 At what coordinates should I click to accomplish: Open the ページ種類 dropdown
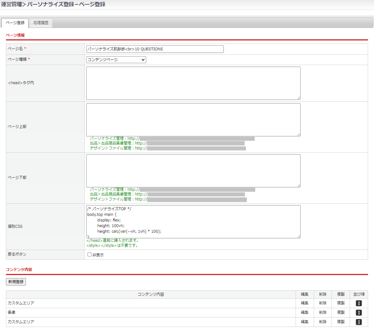pyautogui.click(x=116, y=60)
